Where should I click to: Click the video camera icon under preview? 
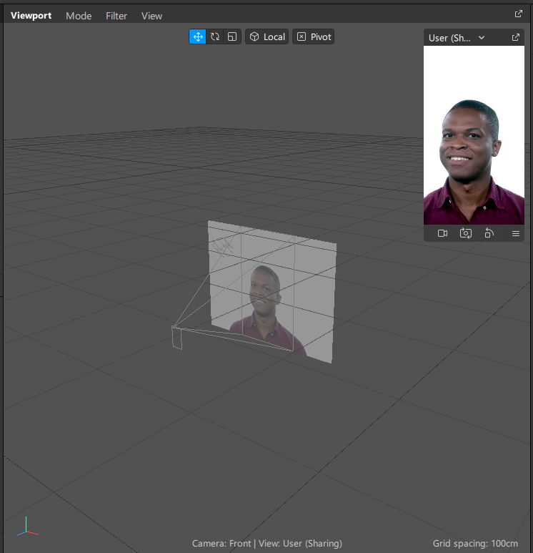tap(442, 233)
